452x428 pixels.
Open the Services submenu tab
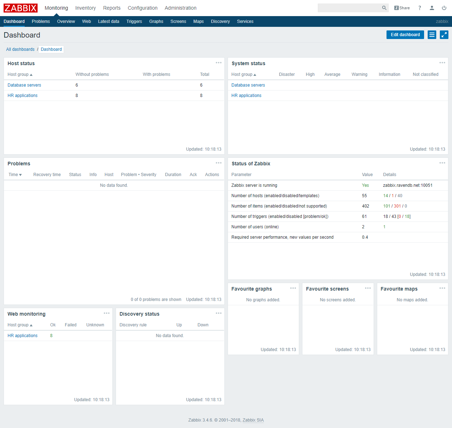(x=245, y=21)
